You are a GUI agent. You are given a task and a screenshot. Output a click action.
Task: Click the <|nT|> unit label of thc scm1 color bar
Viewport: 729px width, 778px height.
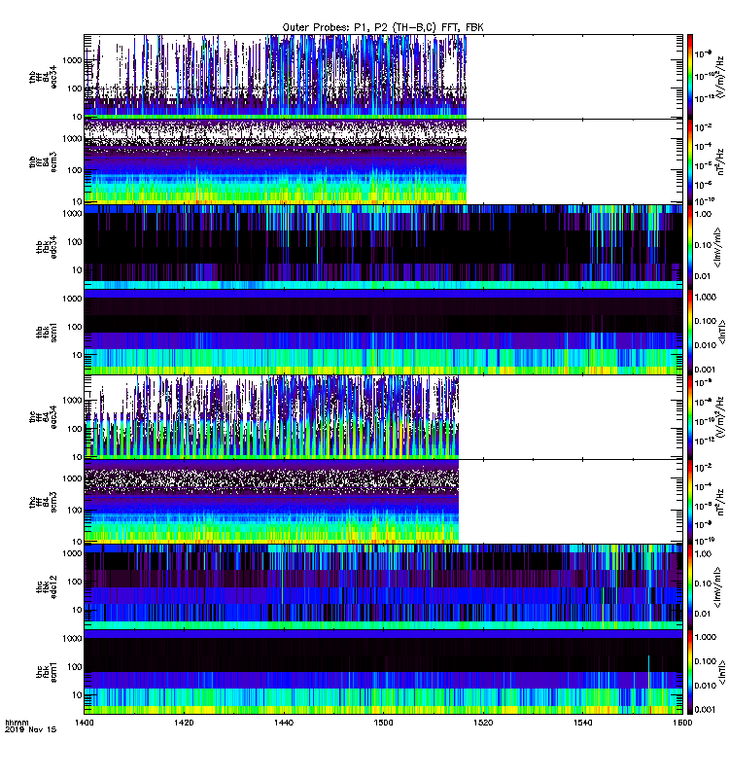click(x=722, y=672)
